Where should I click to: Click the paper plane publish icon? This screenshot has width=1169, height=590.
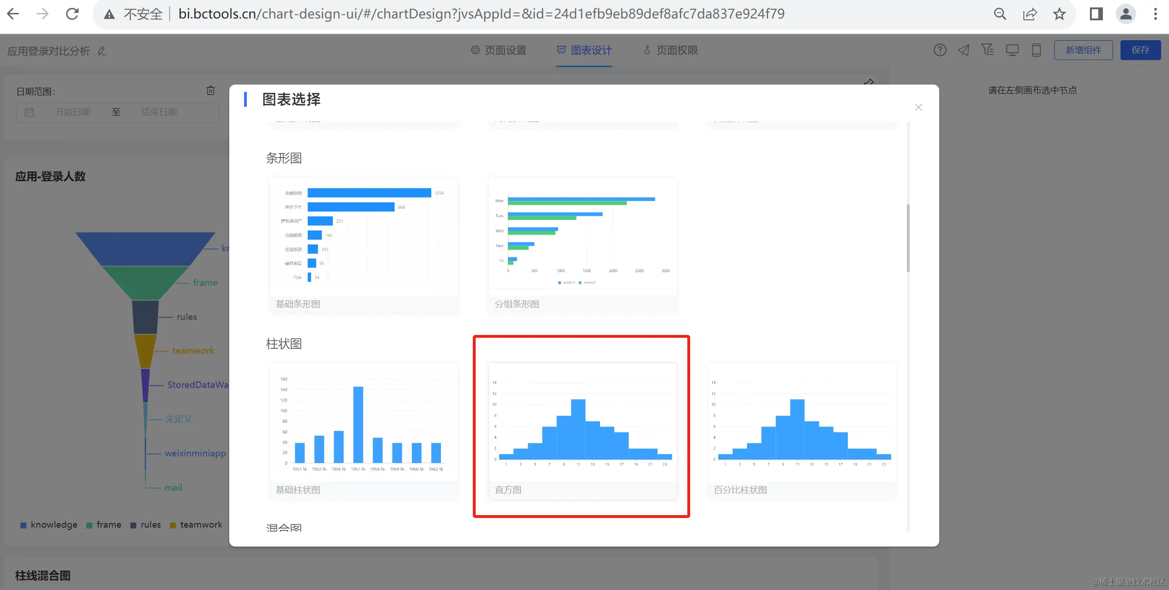tap(963, 50)
